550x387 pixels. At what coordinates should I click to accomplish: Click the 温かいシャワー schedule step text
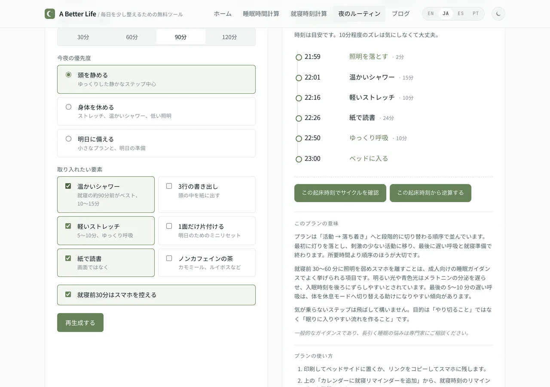372,77
